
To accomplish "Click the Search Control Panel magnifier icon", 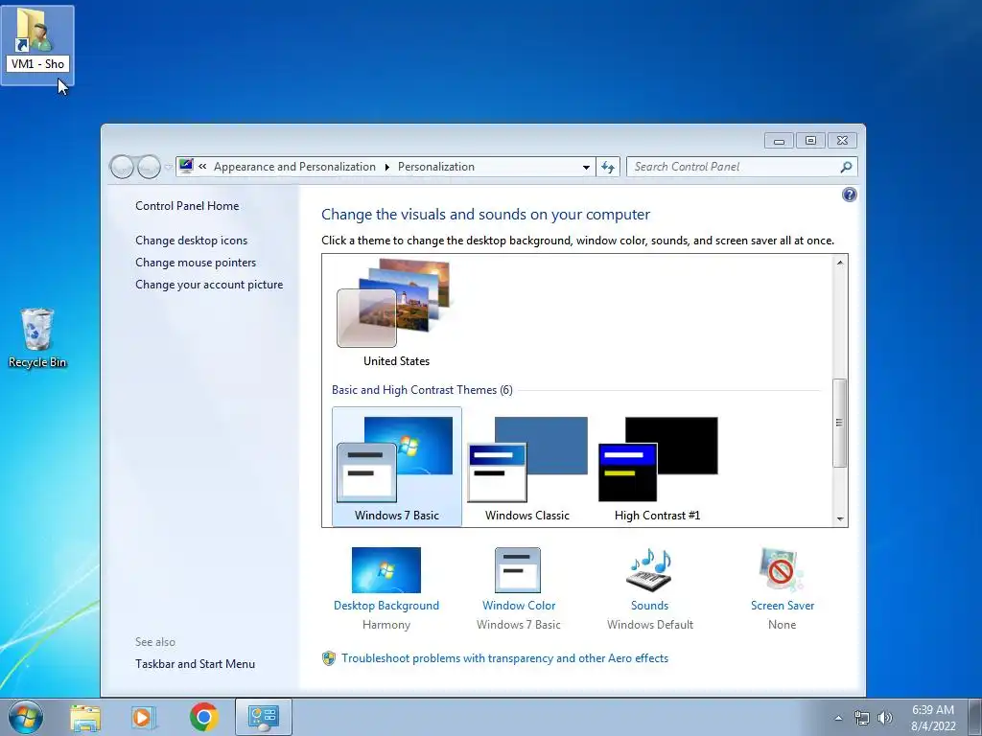I will pyautogui.click(x=846, y=167).
